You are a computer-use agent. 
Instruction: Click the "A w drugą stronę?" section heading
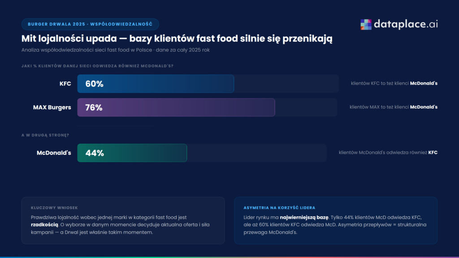pyautogui.click(x=45, y=135)
